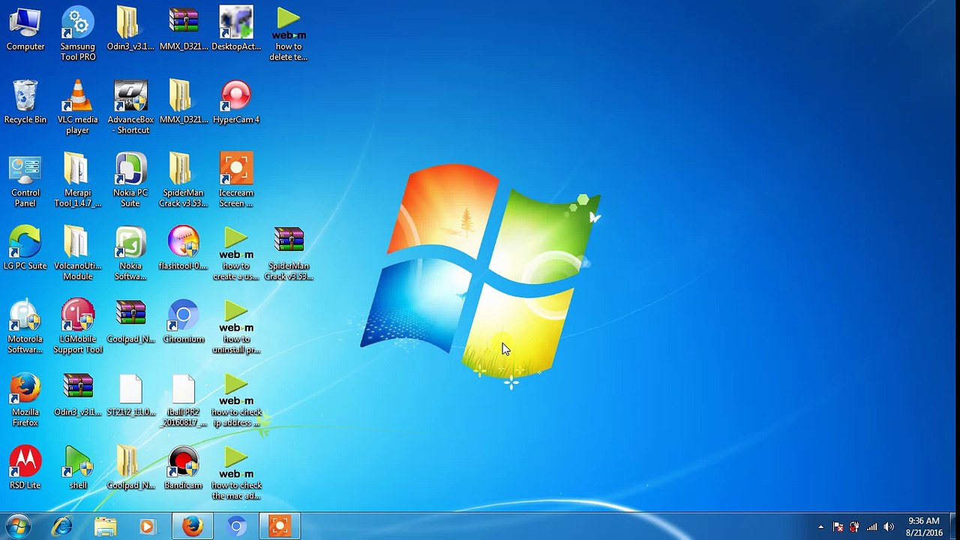Viewport: 960px width, 540px height.
Task: Select the Merapi Tool folder icon
Action: pos(78,181)
